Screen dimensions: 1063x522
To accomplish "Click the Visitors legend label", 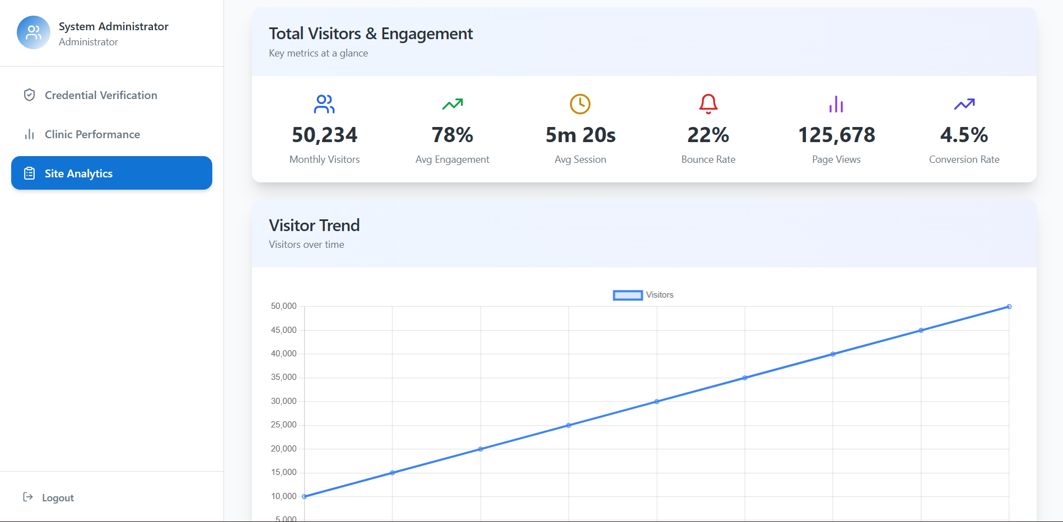I will 660,295.
